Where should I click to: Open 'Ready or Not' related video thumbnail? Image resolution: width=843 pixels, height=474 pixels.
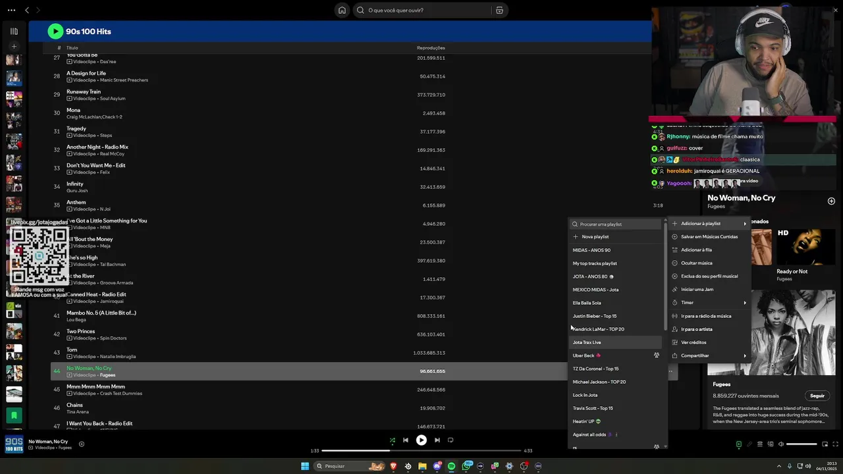(x=806, y=247)
